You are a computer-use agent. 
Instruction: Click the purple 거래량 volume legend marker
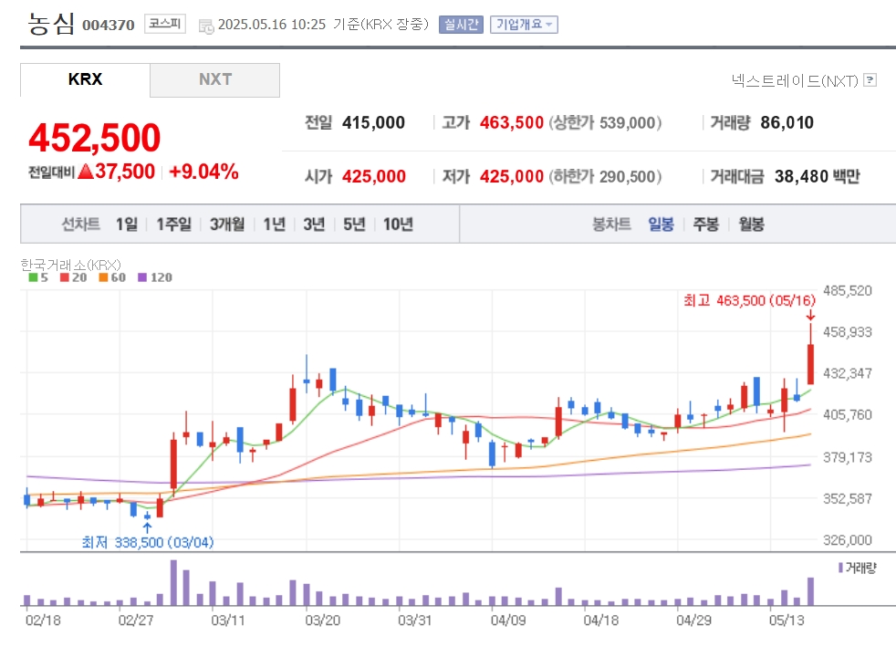pos(840,568)
